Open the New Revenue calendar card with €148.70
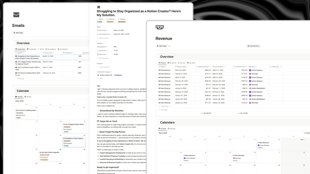310x174 pixels. point(195,158)
